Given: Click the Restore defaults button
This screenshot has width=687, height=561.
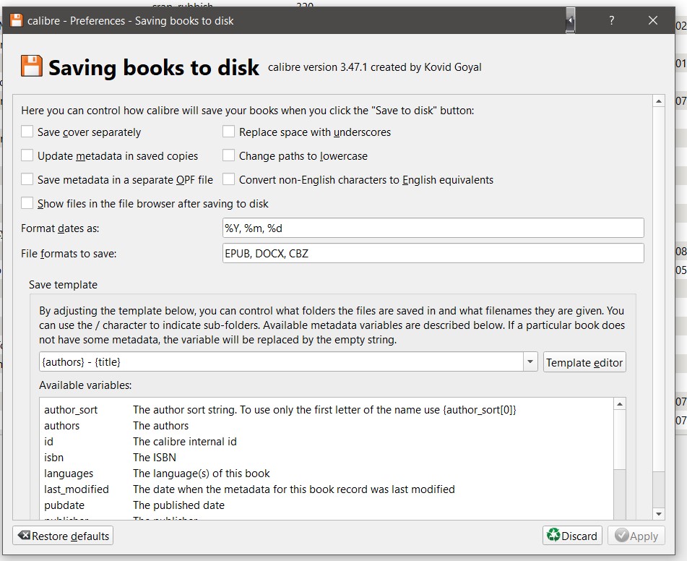Looking at the screenshot, I should 63,536.
